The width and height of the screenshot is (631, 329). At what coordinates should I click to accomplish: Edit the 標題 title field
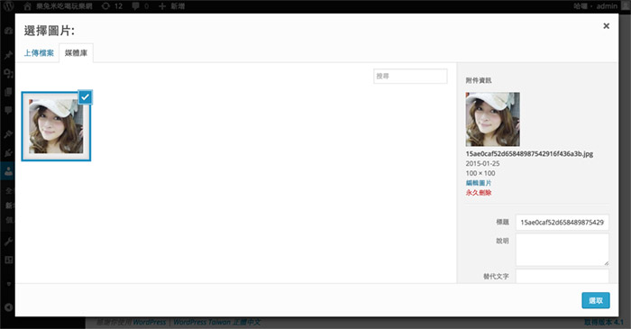[562, 223]
